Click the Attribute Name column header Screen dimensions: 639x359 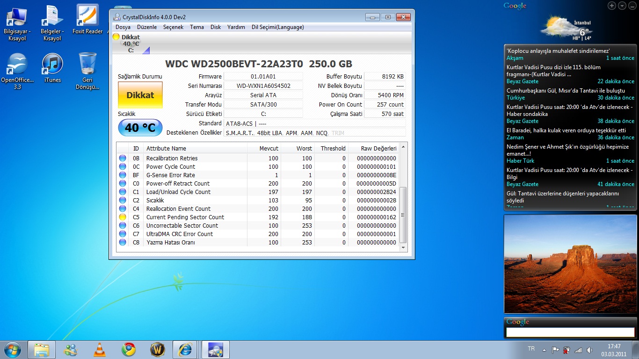tap(195, 149)
